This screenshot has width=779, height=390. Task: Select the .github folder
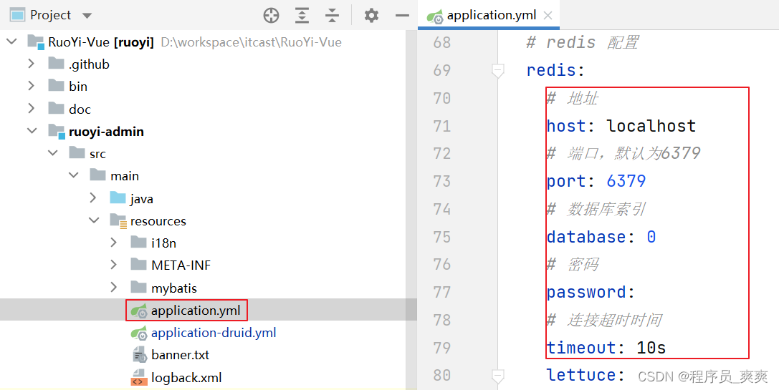(x=89, y=64)
